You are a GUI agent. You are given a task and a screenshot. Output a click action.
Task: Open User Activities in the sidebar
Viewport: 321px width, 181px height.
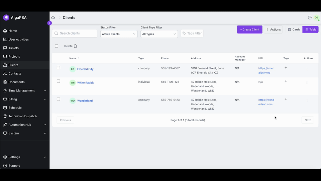[x=24, y=40]
